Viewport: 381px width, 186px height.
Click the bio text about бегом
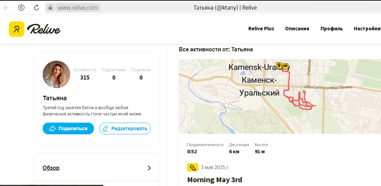92,111
